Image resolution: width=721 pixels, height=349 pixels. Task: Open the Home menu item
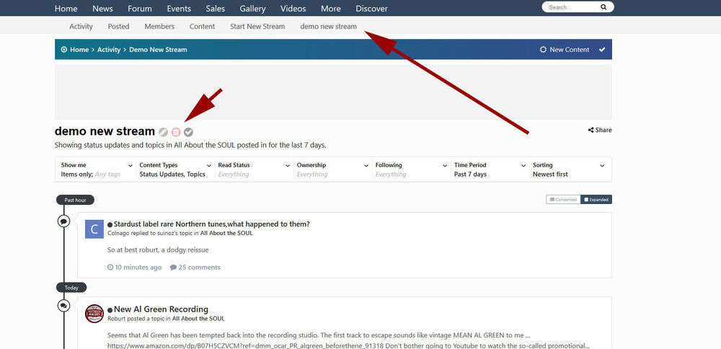click(x=66, y=8)
